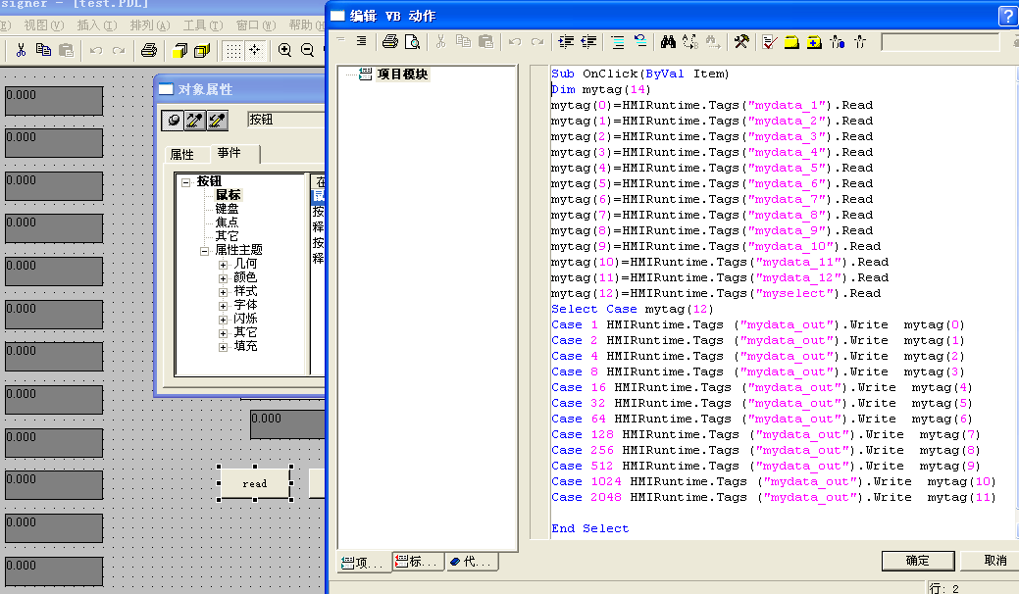Click the paste icon in VB editor toolbar
Screen dimensions: 1019x594
[x=486, y=41]
